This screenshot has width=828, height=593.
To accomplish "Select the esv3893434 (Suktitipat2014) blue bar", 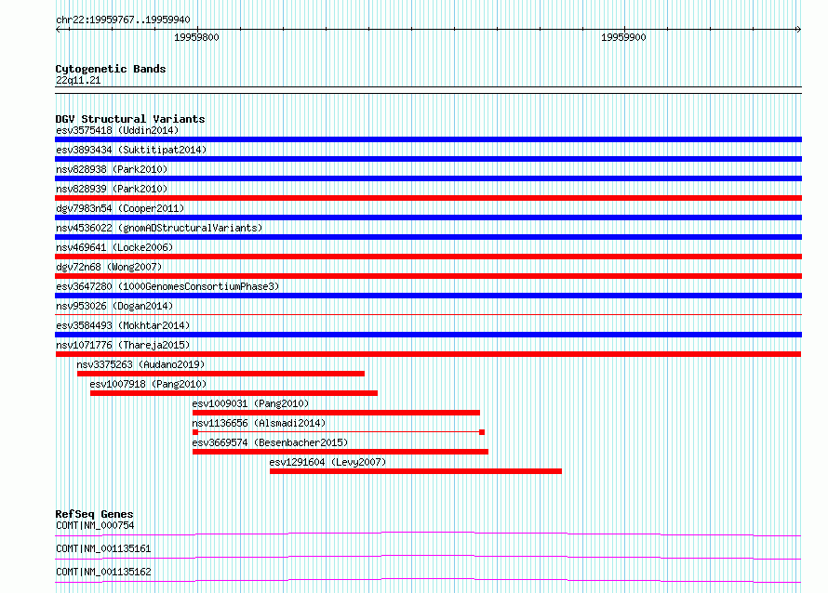I will pyautogui.click(x=428, y=159).
